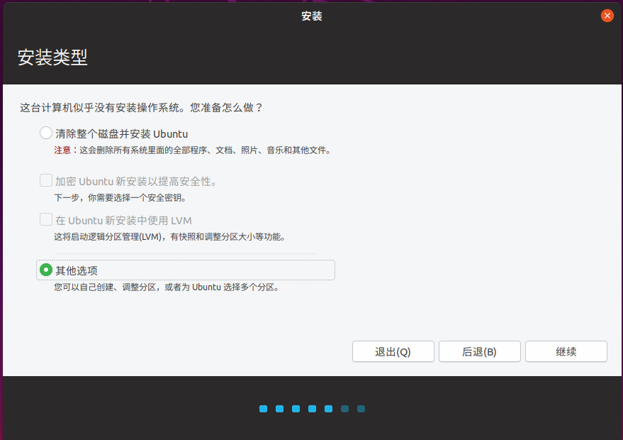The width and height of the screenshot is (623, 440).
Task: Click the 安装 window title text
Action: (311, 16)
